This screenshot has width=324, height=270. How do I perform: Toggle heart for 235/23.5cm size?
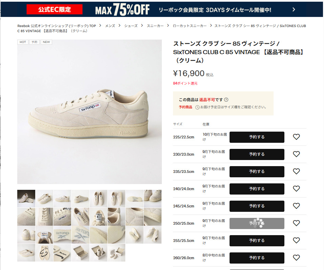296,172
